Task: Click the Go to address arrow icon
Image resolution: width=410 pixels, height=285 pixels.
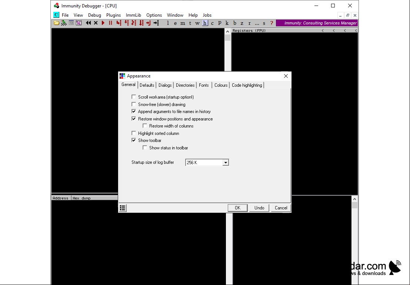Action: (x=156, y=23)
